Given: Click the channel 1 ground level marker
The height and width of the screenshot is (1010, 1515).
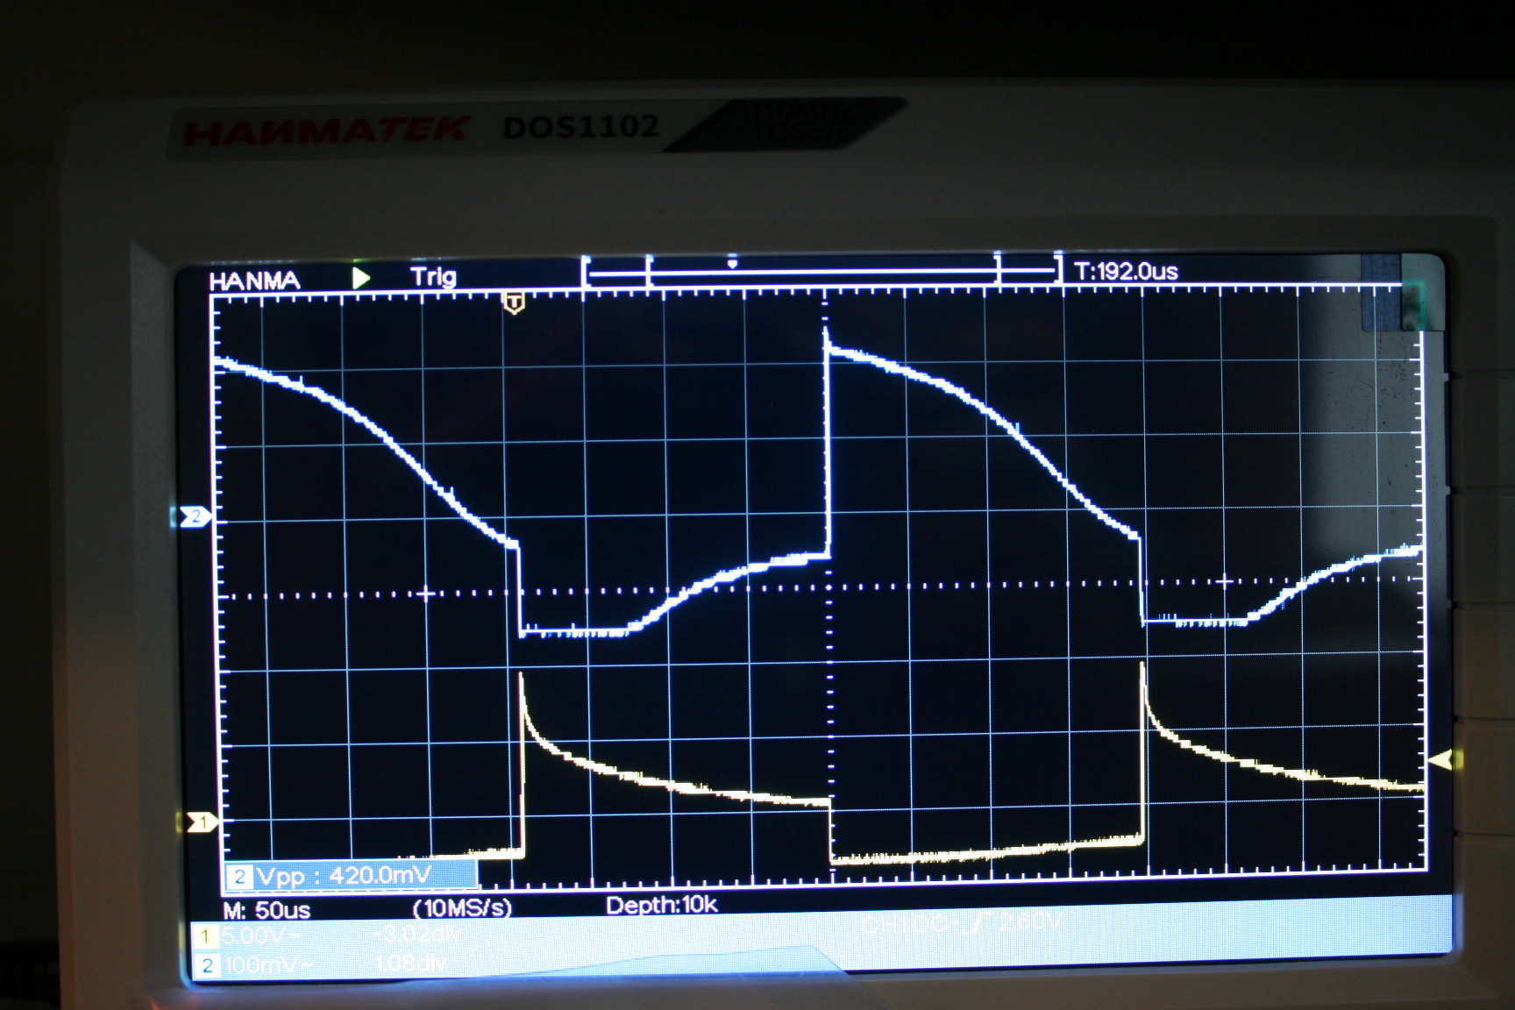Looking at the screenshot, I should coord(201,822).
